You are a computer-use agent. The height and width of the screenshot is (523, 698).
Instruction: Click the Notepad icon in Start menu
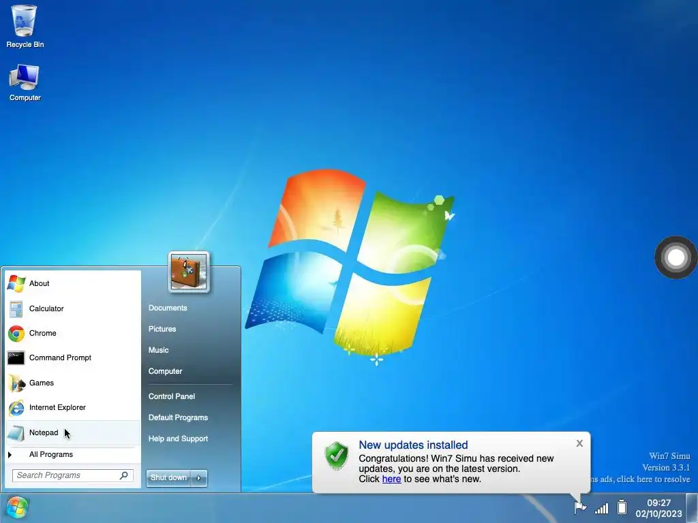[16, 432]
